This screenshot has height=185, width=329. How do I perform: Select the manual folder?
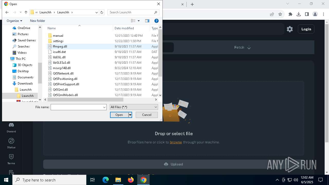click(x=58, y=36)
